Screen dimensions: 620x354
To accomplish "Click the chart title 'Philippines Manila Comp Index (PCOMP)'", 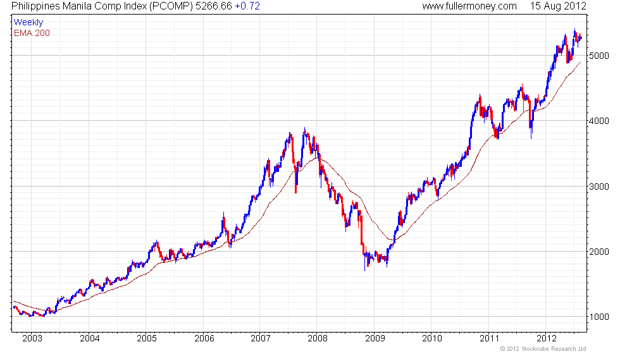I will [102, 6].
